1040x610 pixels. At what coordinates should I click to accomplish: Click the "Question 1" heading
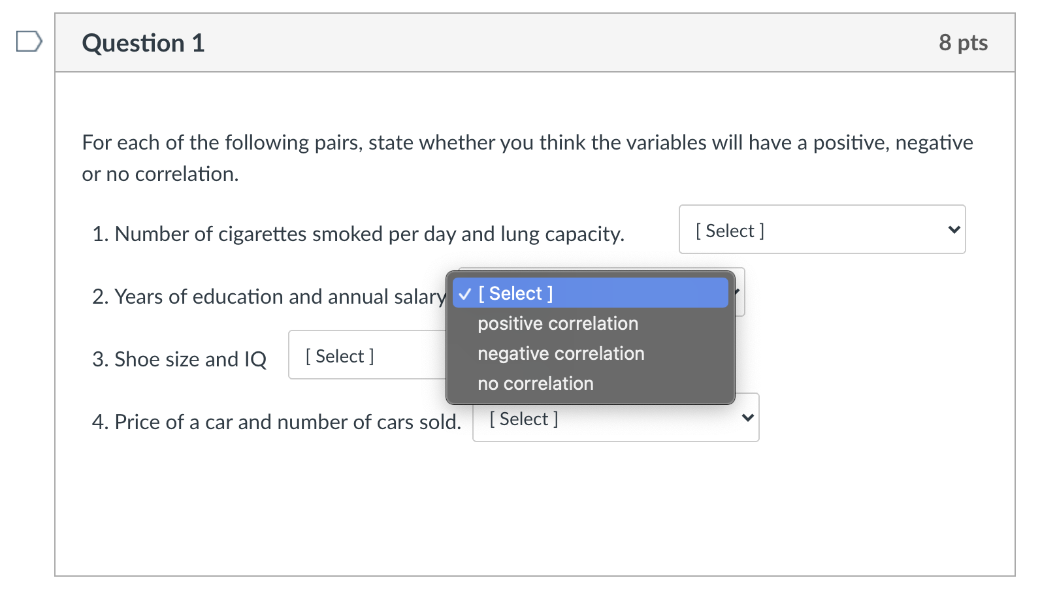(143, 43)
